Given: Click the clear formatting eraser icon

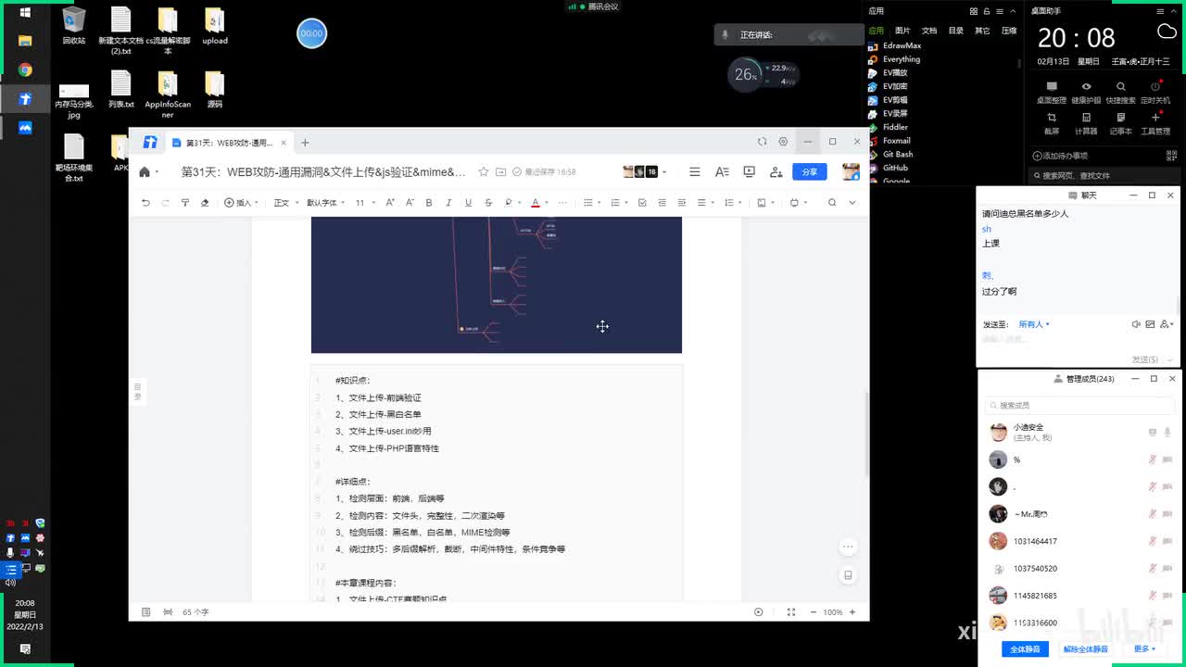Looking at the screenshot, I should click(x=205, y=203).
